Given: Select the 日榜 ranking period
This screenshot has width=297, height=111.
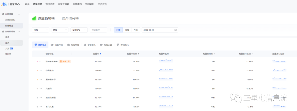Looking at the screenshot, I should 118,30.
